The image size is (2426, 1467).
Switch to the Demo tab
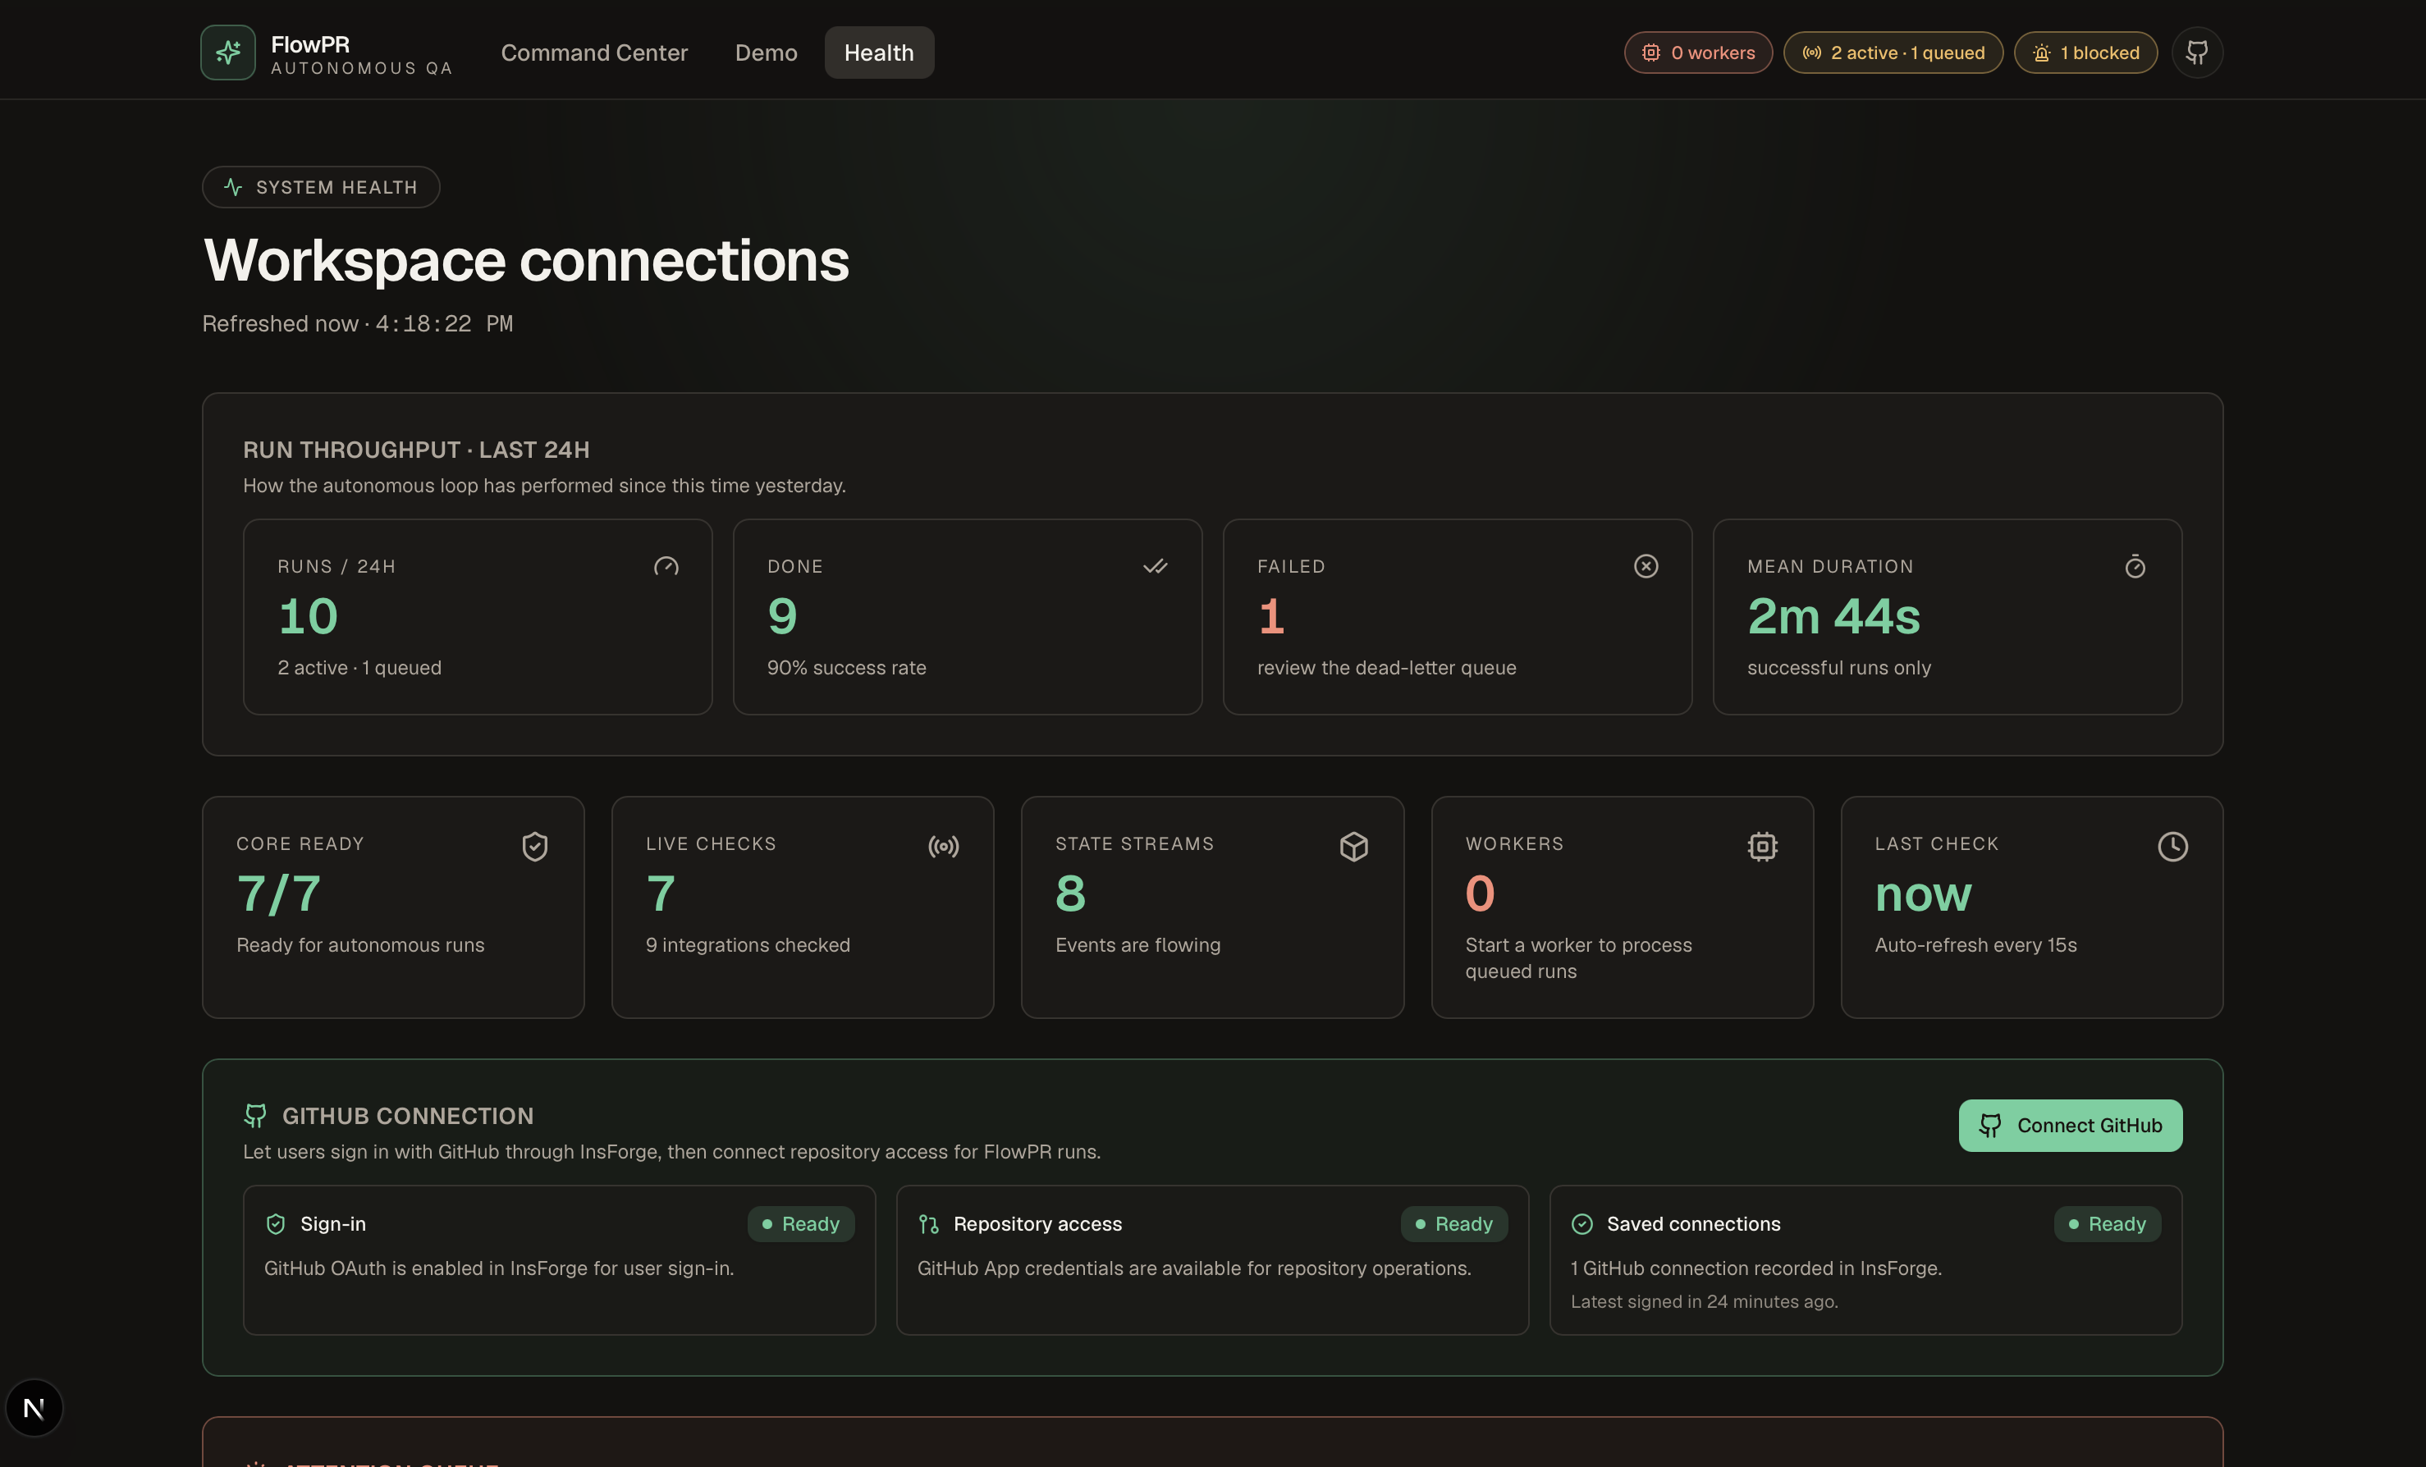[765, 53]
